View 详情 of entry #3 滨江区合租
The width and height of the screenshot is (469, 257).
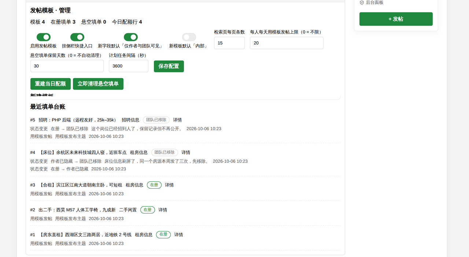point(169,185)
